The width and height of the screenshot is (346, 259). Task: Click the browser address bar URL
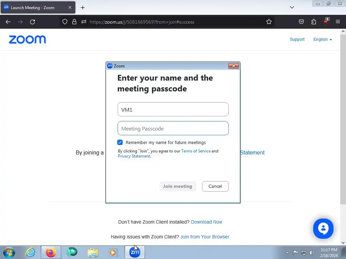tap(142, 22)
